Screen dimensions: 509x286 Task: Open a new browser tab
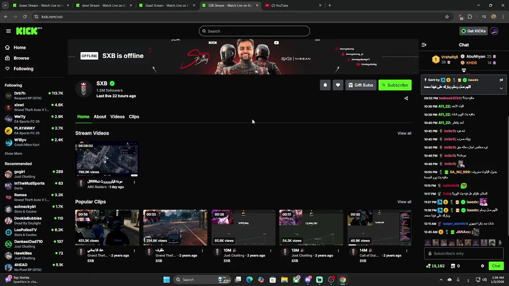[330, 6]
